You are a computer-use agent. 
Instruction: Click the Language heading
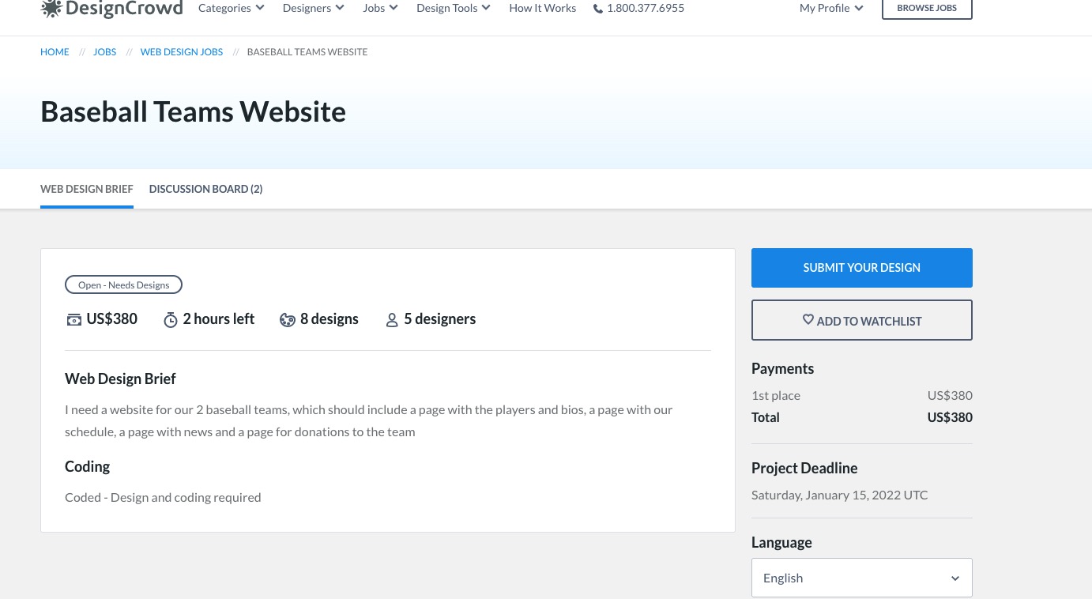tap(781, 542)
